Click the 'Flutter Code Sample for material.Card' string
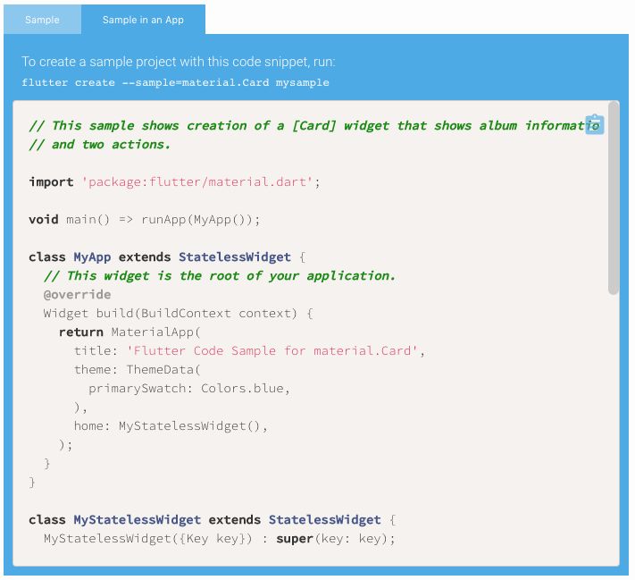Image resolution: width=635 pixels, height=580 pixels. pos(272,350)
